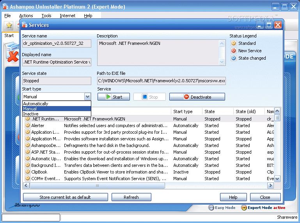This screenshot has width=300, height=223.
Task: Sort by the State column header
Action: [x=218, y=111]
